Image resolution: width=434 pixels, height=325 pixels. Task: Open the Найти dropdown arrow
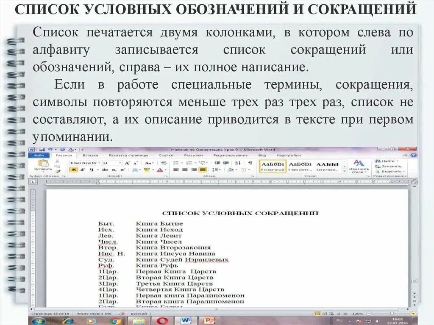click(398, 161)
